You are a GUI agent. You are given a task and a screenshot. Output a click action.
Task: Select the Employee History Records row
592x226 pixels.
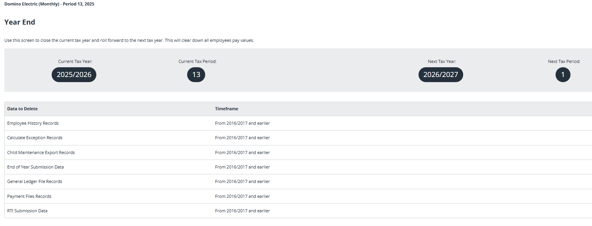tap(33, 123)
